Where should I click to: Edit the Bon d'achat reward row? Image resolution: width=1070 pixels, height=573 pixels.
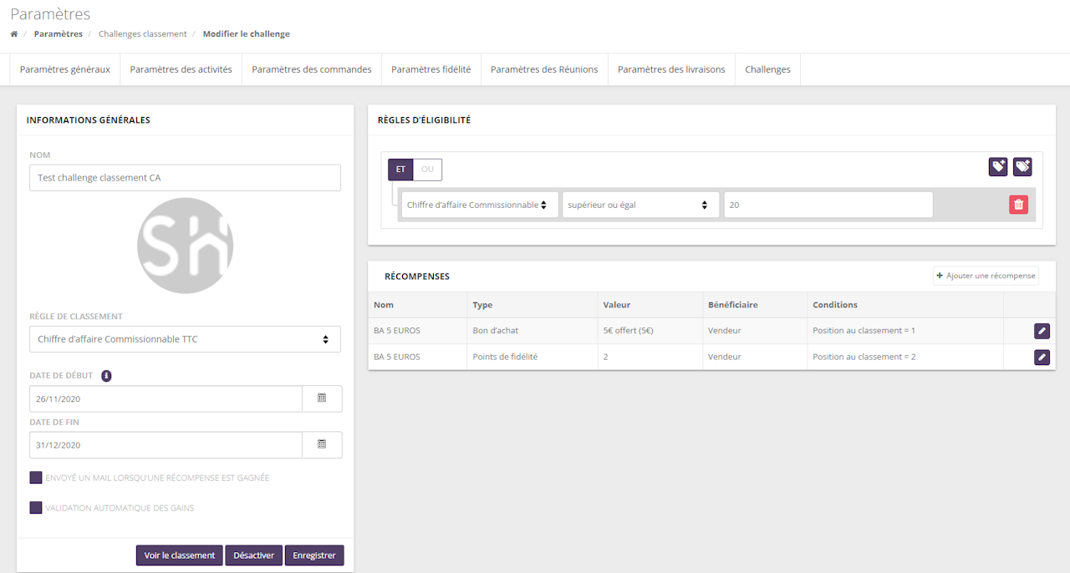coord(1042,331)
